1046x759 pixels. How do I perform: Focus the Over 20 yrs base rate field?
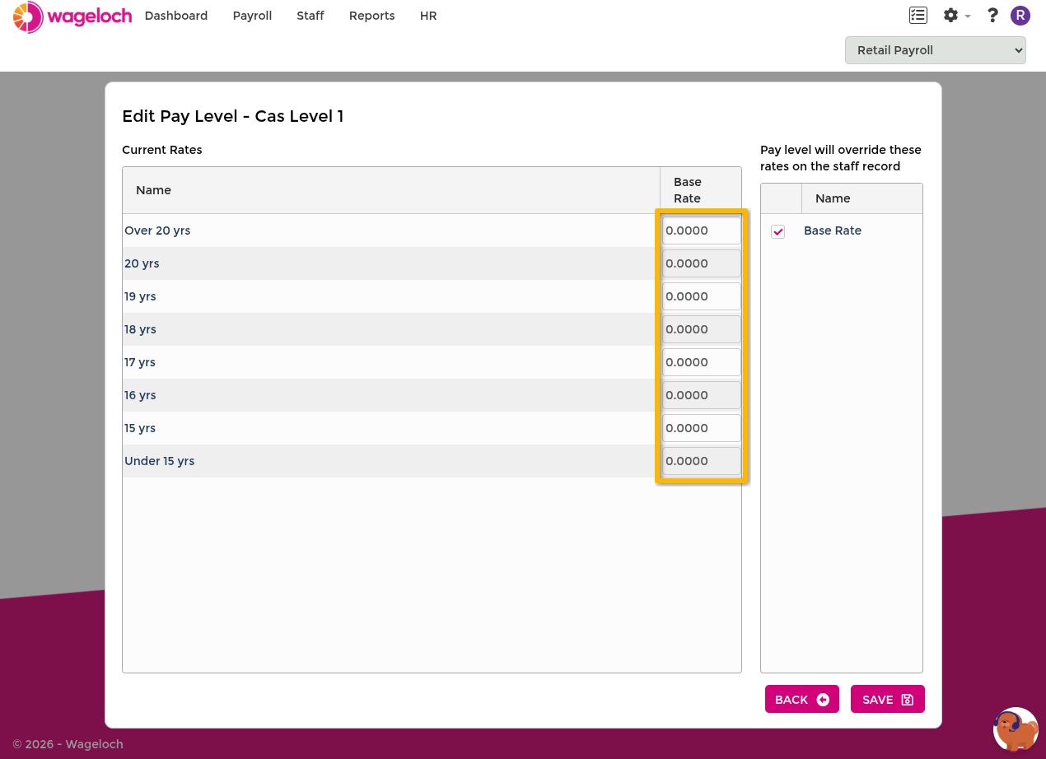coord(702,230)
